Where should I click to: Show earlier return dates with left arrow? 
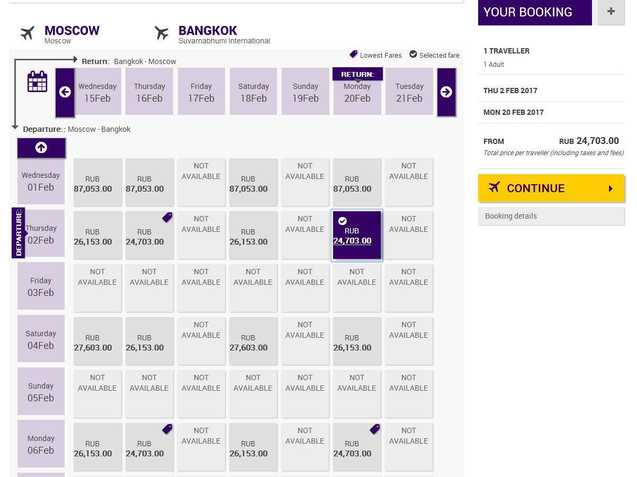(x=65, y=92)
